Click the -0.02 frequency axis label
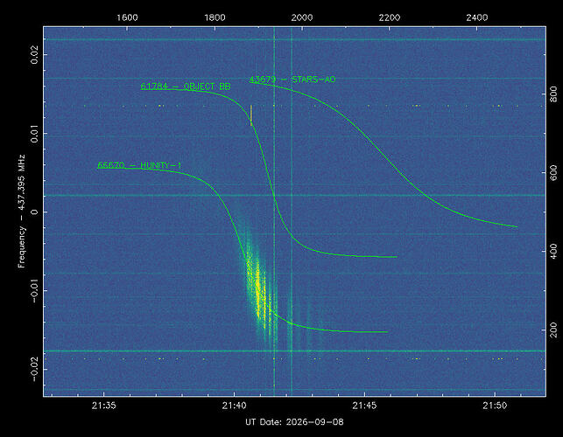 (34, 369)
